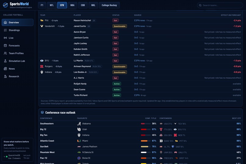Screen dimensions: 246x164
Task: Click player name Kahden Smith
Action: [81, 49]
